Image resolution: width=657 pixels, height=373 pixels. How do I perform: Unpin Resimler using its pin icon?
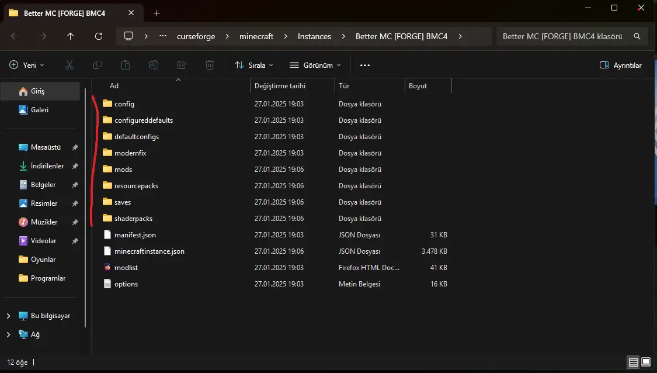75,203
